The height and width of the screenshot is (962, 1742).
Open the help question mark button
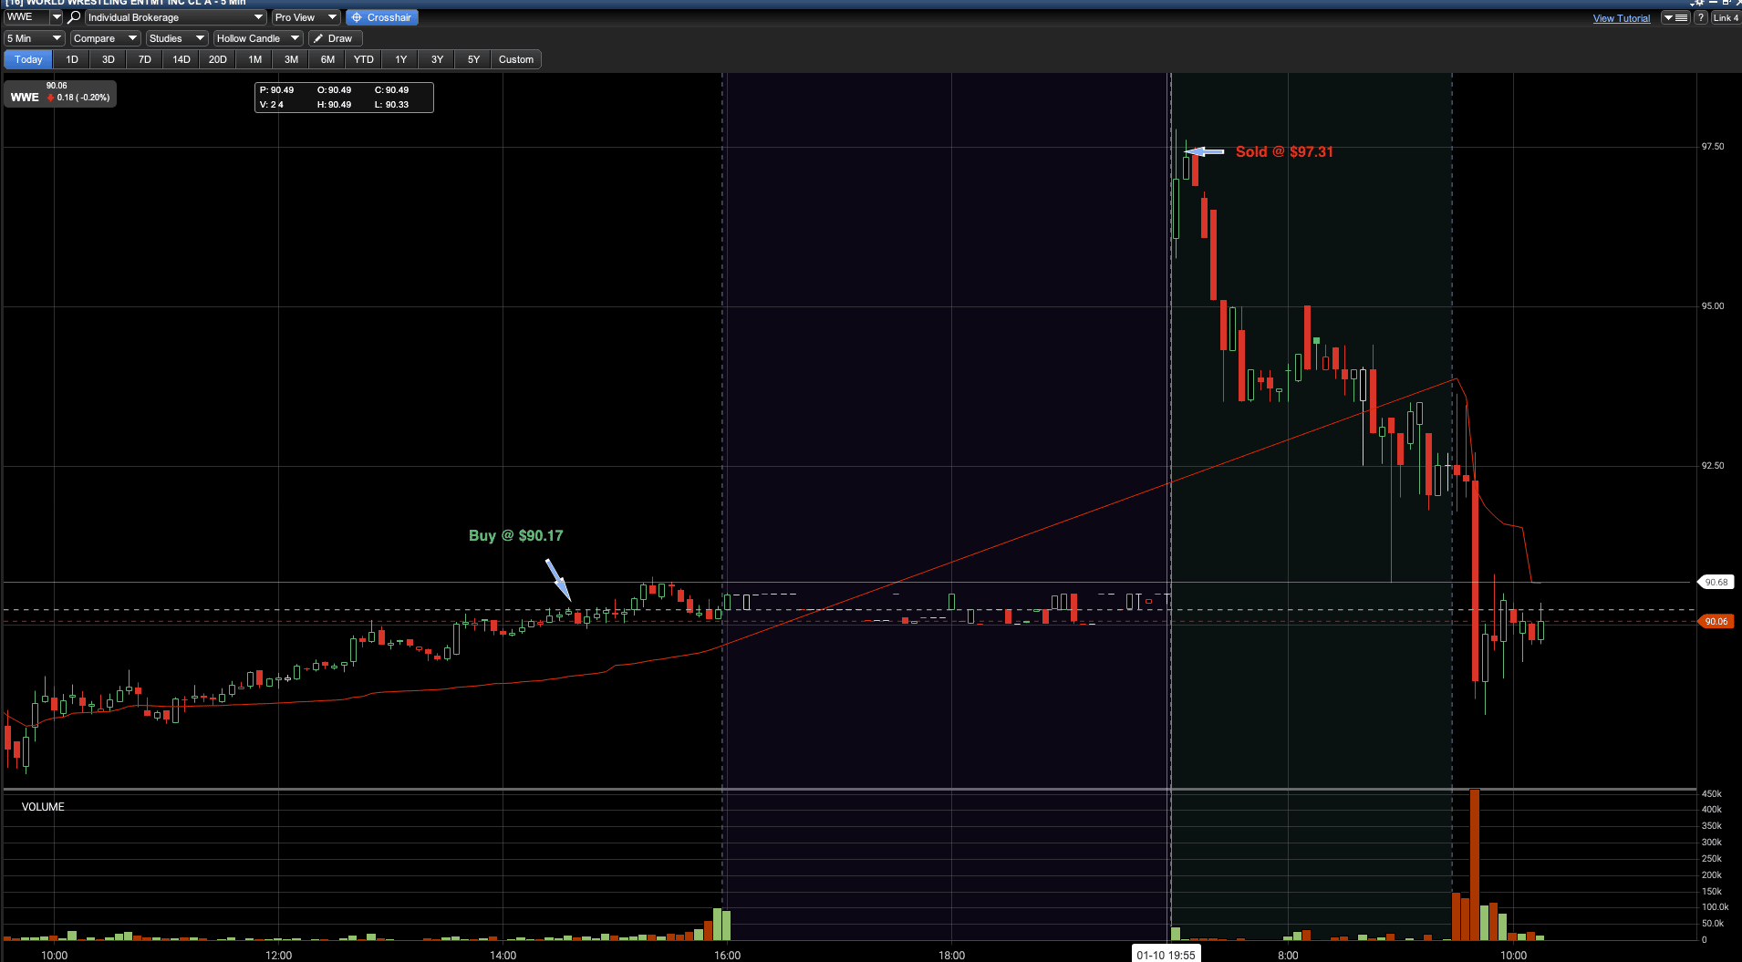[x=1701, y=17]
